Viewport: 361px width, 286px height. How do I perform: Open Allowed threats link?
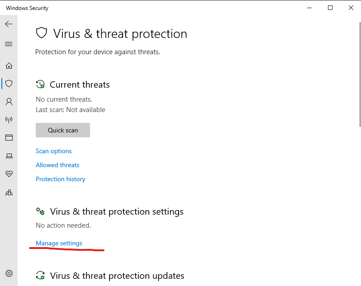point(57,165)
